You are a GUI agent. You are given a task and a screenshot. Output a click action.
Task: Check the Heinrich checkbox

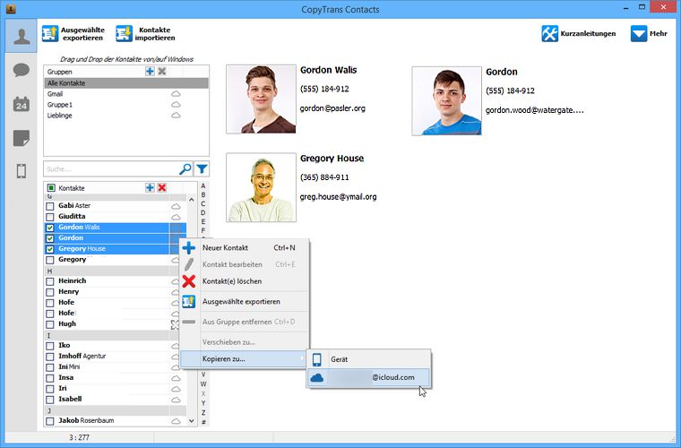pyautogui.click(x=50, y=281)
